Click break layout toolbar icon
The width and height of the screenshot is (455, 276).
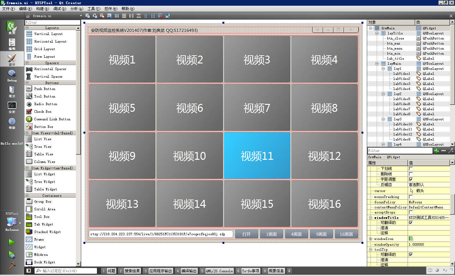(161, 15)
